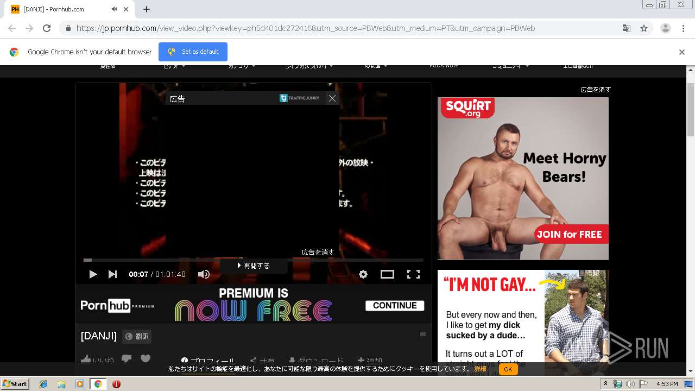Open the Opera icon in the taskbar
Image resolution: width=695 pixels, height=391 pixels.
116,384
